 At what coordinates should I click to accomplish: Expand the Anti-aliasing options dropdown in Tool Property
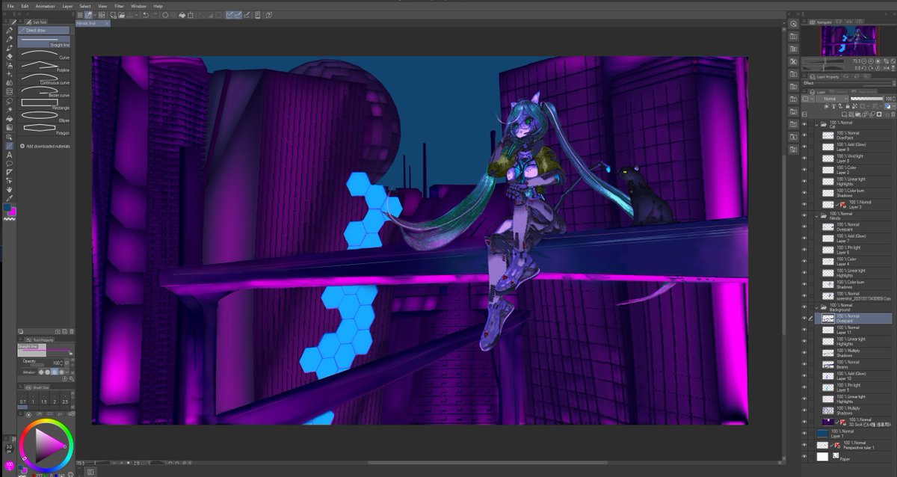(67, 372)
